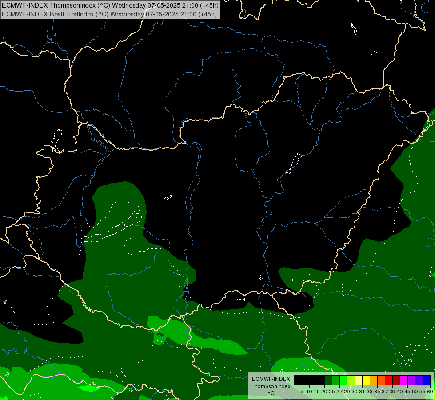Click the legend tick value 29

pyautogui.click(x=347, y=392)
